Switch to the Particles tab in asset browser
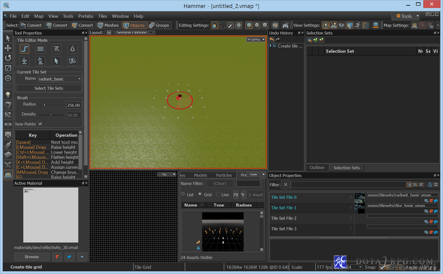 click(224, 175)
